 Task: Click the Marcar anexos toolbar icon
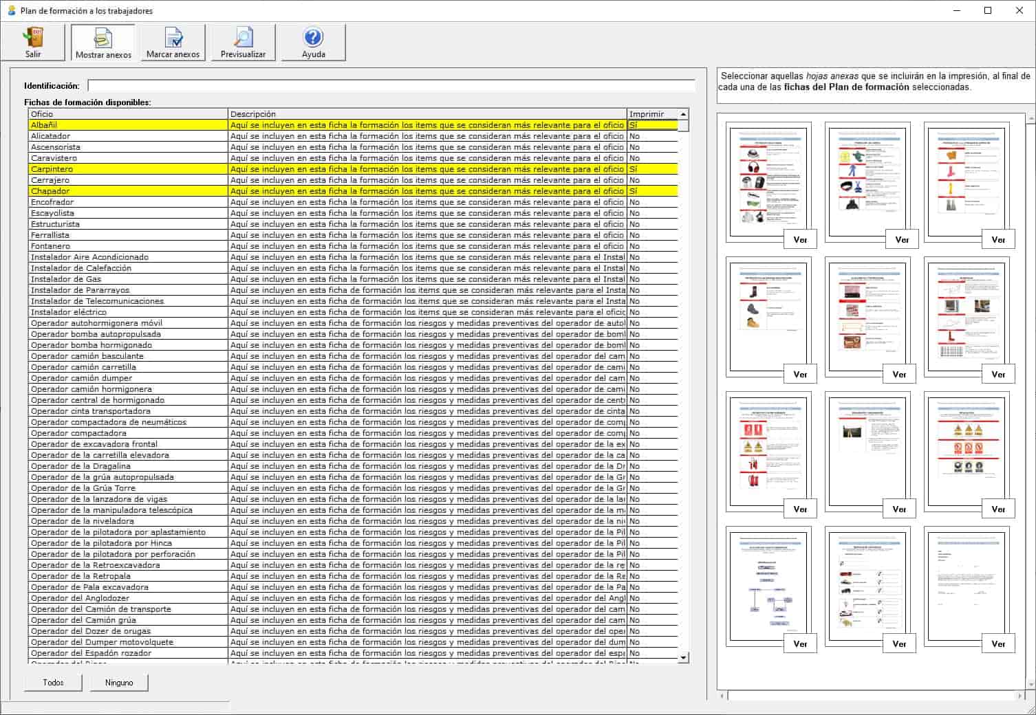(173, 43)
